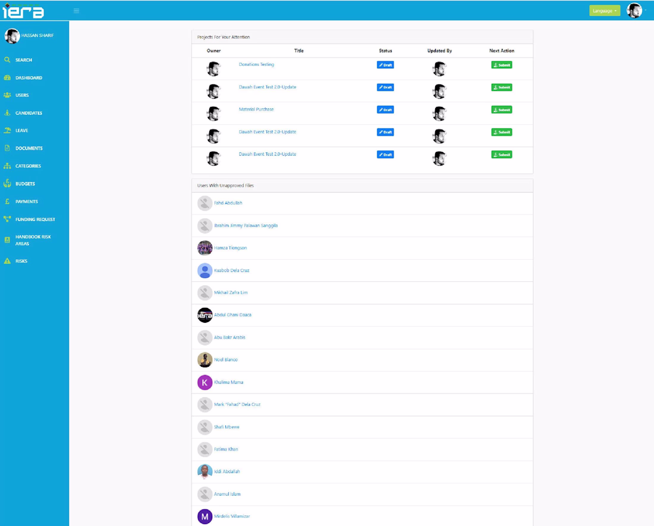Click the Documents file icon

tap(7, 148)
